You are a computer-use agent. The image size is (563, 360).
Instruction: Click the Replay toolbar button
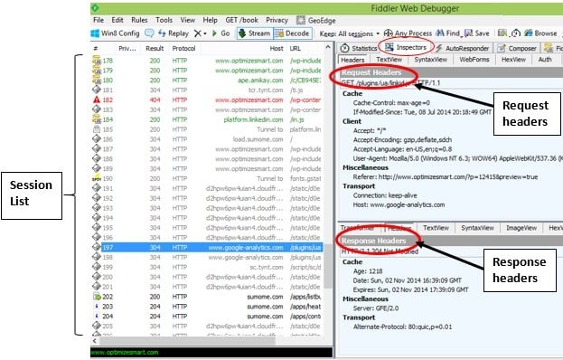pyautogui.click(x=174, y=33)
